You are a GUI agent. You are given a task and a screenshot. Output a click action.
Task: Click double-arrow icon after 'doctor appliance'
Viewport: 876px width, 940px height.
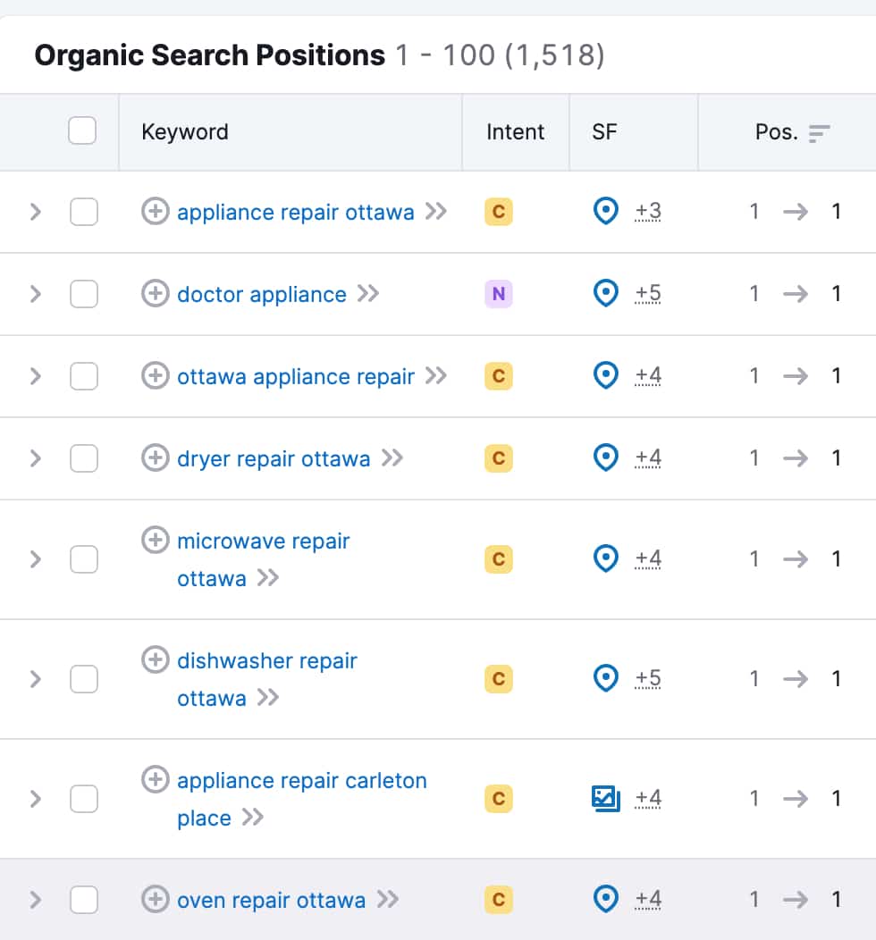pos(368,294)
